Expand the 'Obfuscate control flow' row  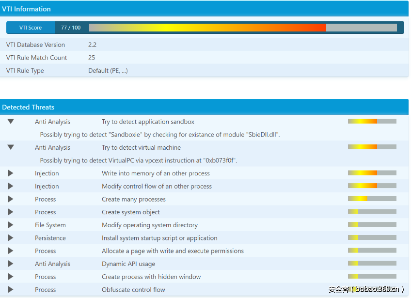[11, 290]
